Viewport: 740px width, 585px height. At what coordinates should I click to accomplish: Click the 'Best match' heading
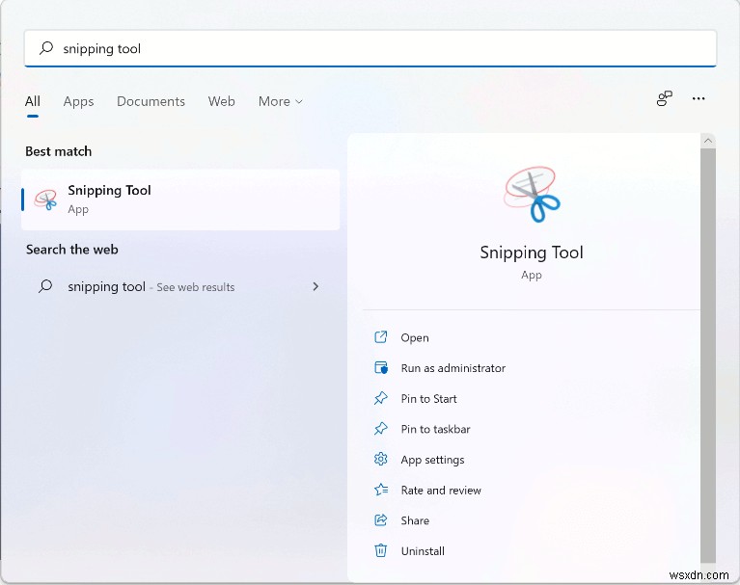pos(59,151)
